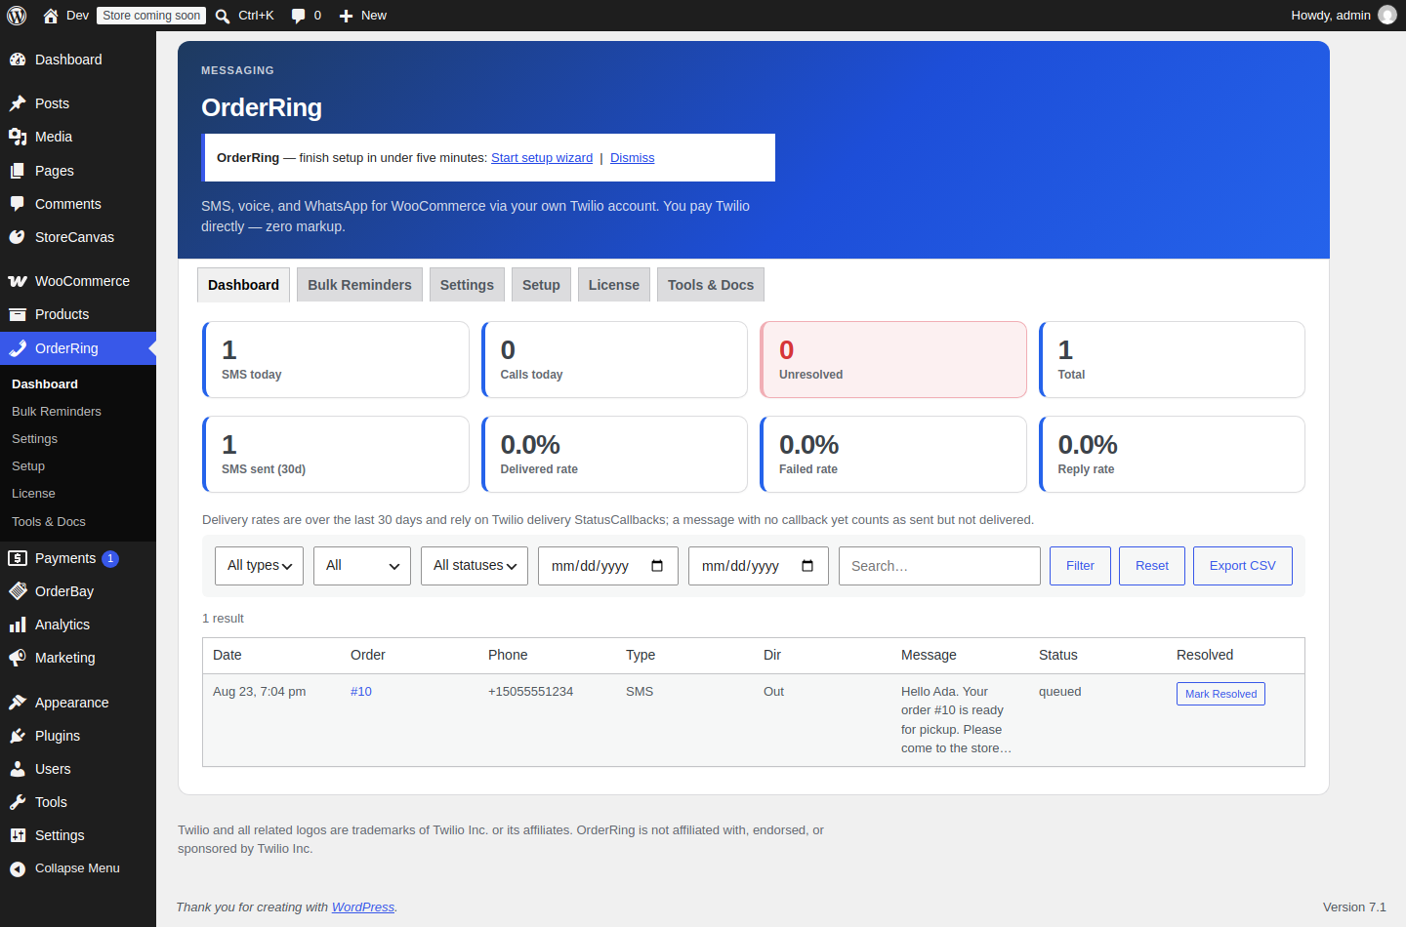1406x927 pixels.
Task: Click the Appearance brush icon
Action: click(18, 703)
